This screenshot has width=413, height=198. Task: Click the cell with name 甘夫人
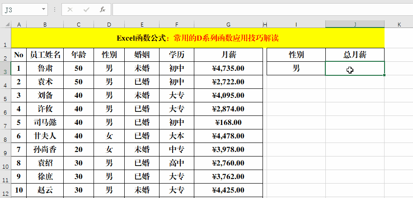pyautogui.click(x=45, y=136)
